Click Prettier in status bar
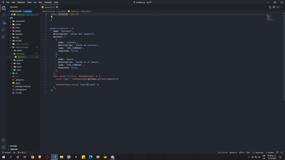285x160 pixels. coord(270,152)
